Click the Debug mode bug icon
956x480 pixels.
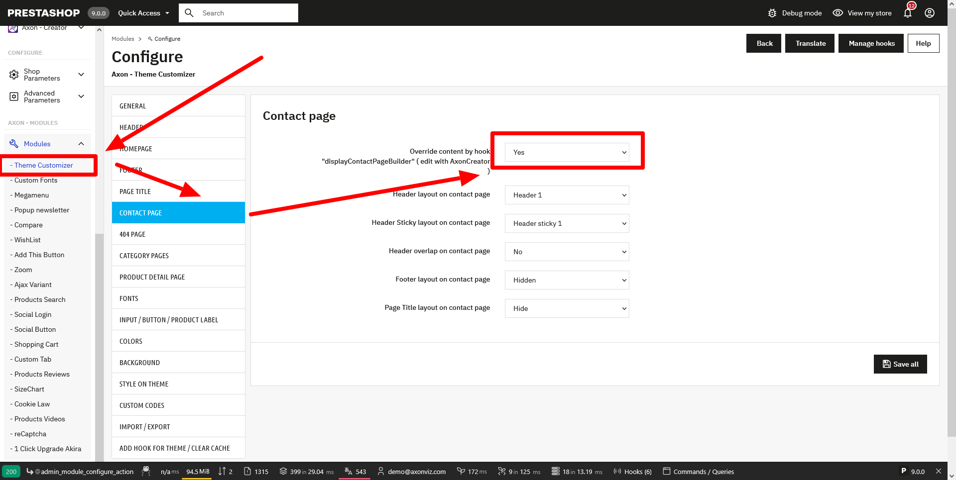coord(772,13)
